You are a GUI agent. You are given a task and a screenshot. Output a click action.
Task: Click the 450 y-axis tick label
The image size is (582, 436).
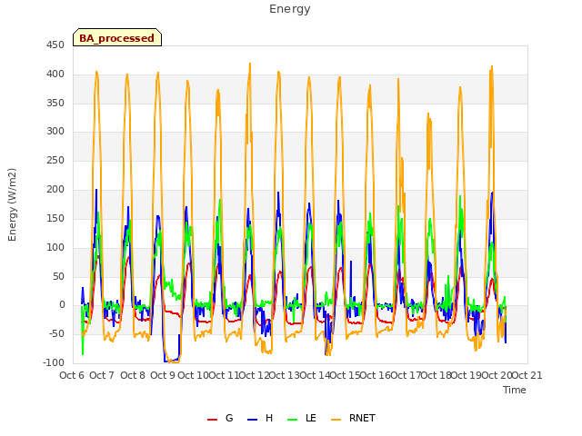click(55, 45)
